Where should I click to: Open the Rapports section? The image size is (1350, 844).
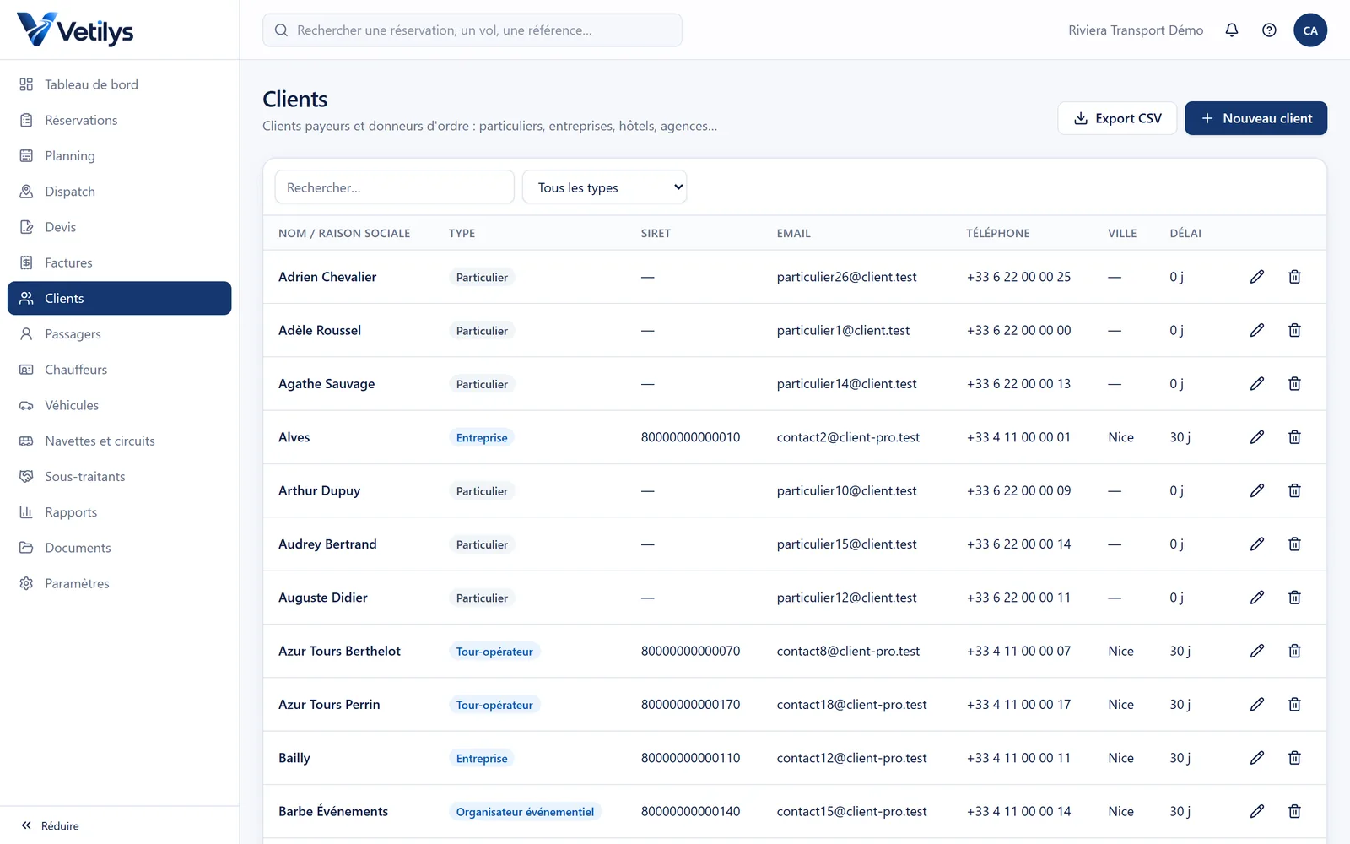(120, 512)
